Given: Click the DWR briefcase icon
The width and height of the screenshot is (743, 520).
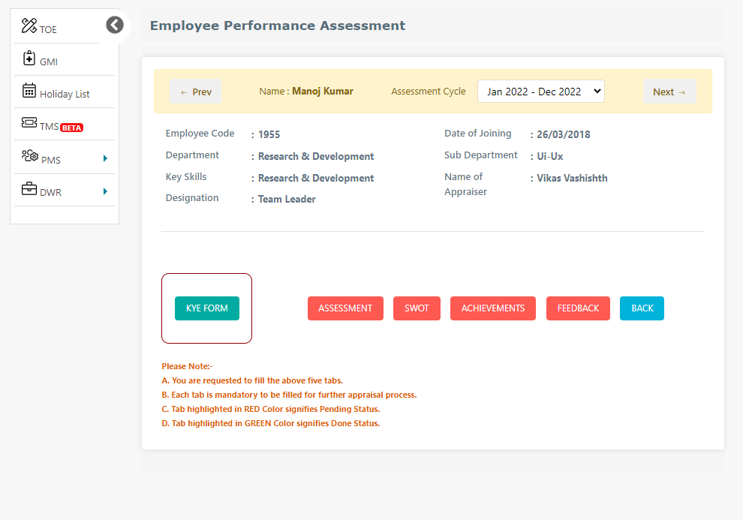Looking at the screenshot, I should [27, 190].
